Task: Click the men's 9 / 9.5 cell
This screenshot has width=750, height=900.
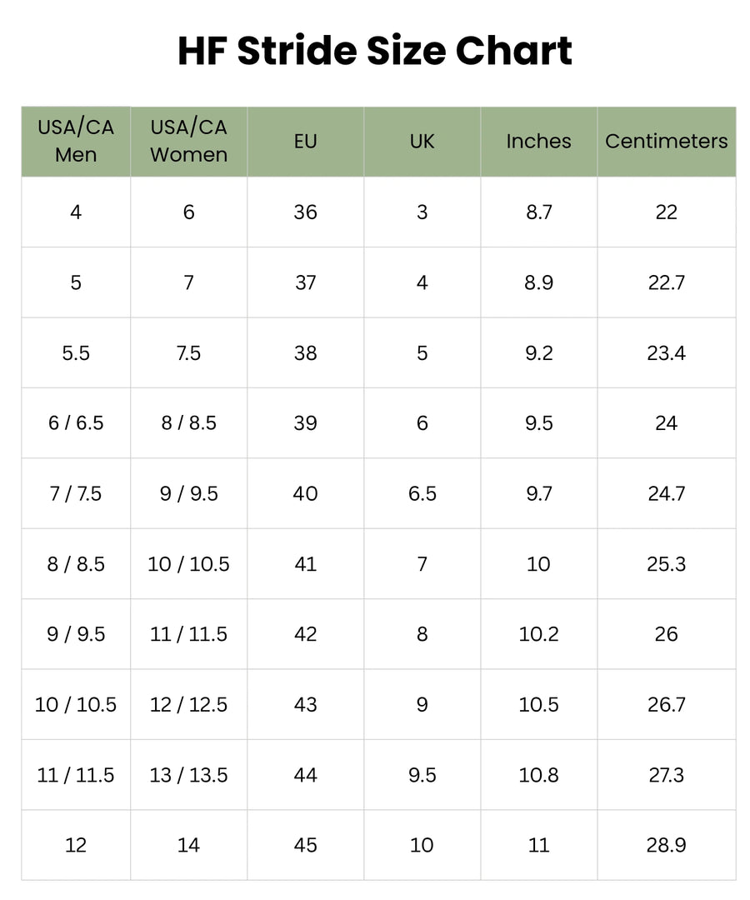Action: (76, 634)
